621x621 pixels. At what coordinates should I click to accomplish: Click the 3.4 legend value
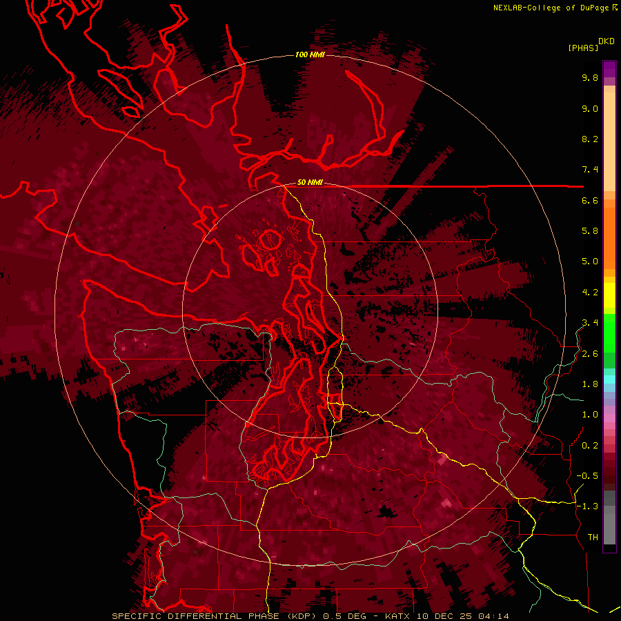[x=590, y=323]
